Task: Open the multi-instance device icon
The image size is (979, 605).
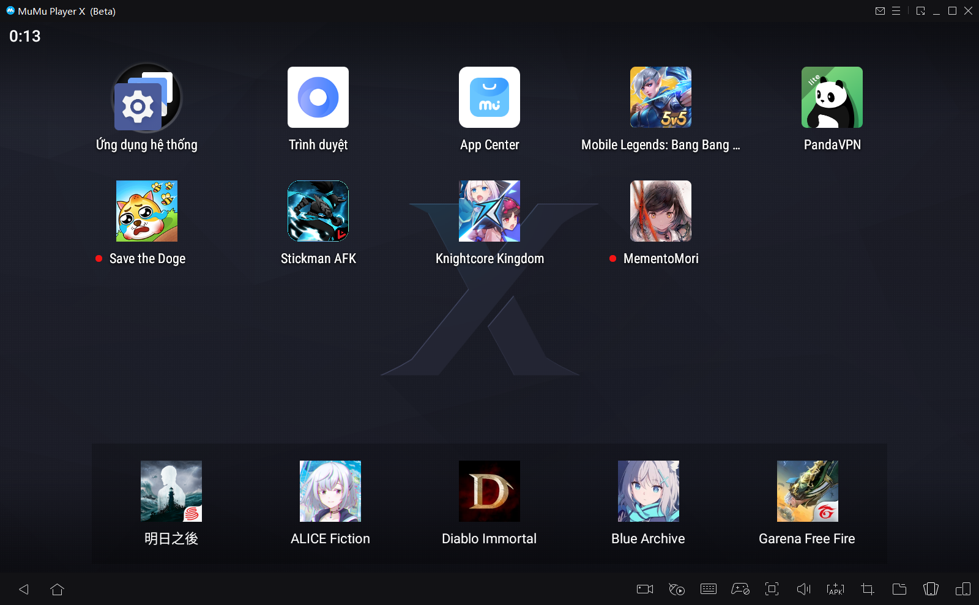Action: click(x=963, y=589)
